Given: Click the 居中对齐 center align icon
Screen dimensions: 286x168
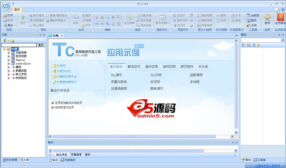Looking at the screenshot, I should [x=175, y=21].
